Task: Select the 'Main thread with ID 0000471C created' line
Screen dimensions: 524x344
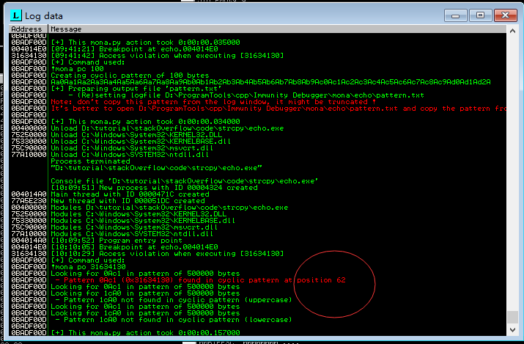Action: click(x=130, y=194)
